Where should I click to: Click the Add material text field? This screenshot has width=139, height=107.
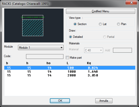pyautogui.click(x=122, y=50)
